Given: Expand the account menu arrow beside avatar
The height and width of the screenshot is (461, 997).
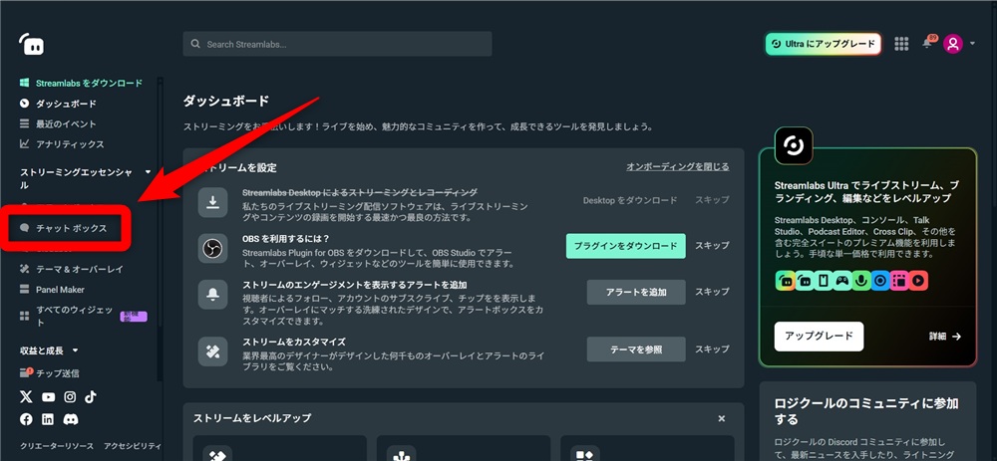Looking at the screenshot, I should [x=972, y=44].
